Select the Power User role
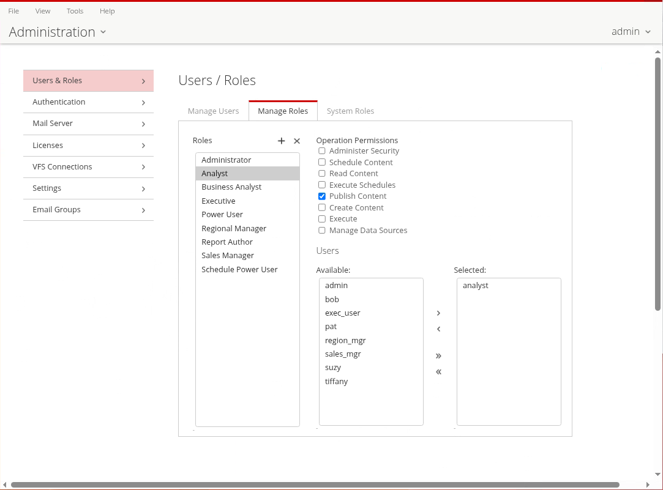Screen dimensions: 663x490 pyautogui.click(x=222, y=215)
